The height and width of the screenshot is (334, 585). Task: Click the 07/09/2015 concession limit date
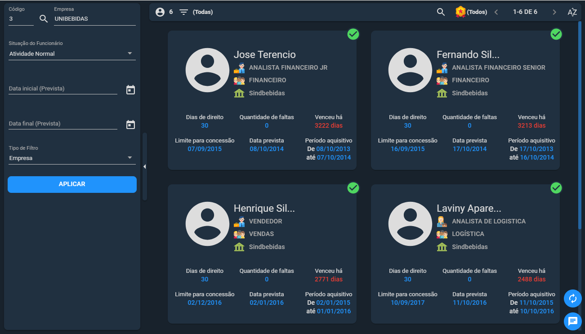(x=205, y=149)
